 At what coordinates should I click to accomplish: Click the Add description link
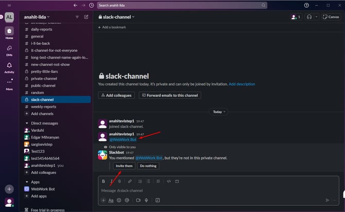(x=242, y=84)
